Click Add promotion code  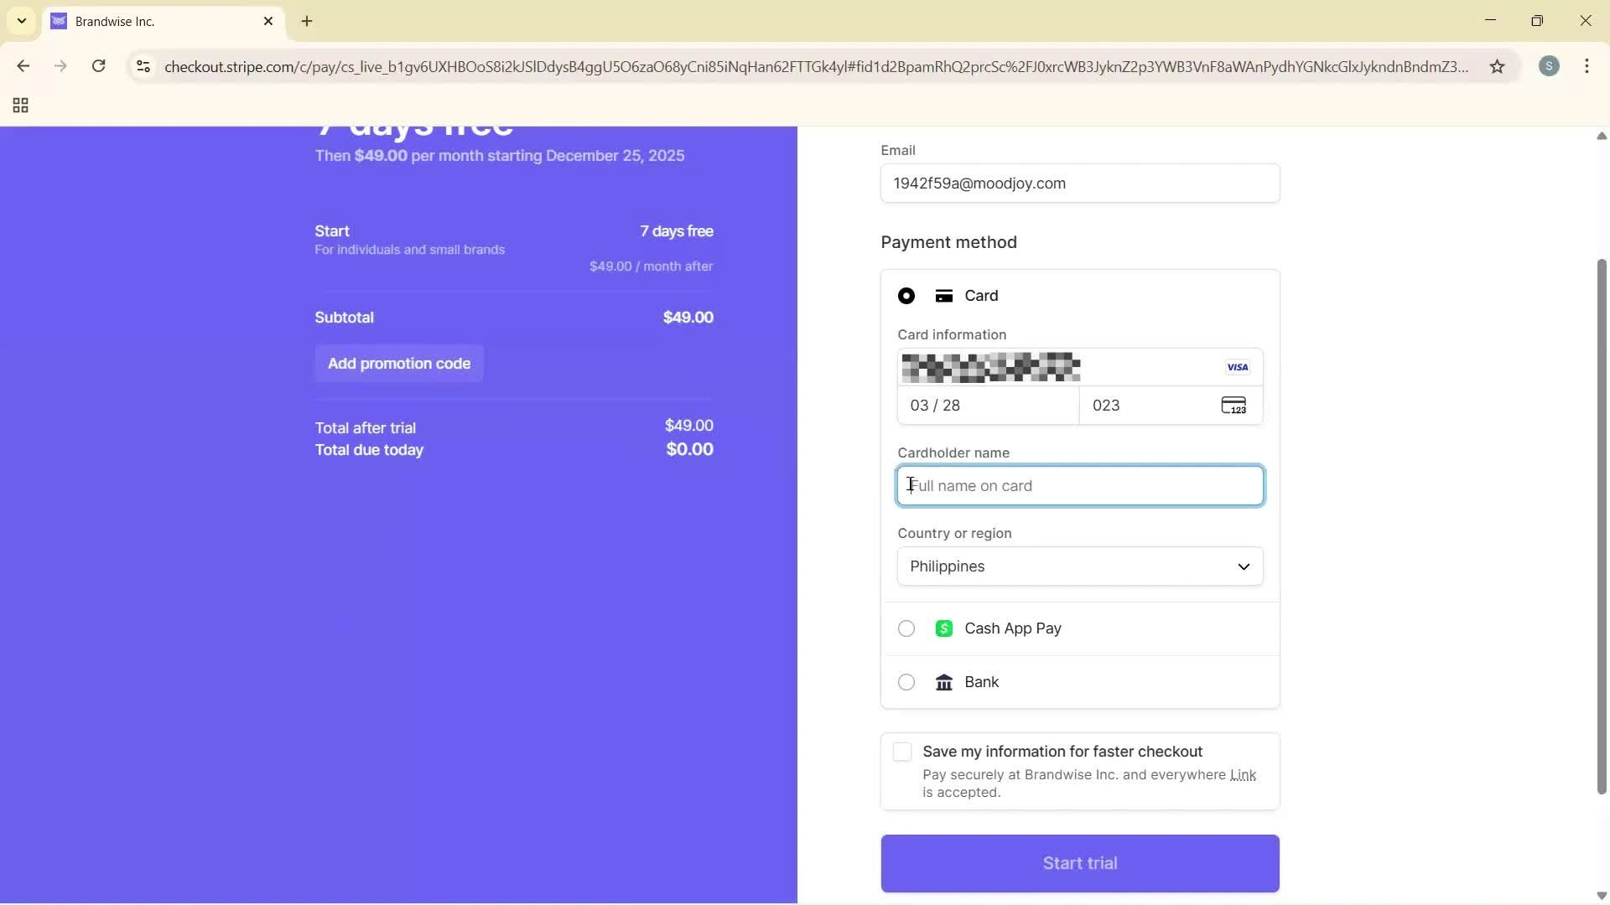tap(399, 363)
